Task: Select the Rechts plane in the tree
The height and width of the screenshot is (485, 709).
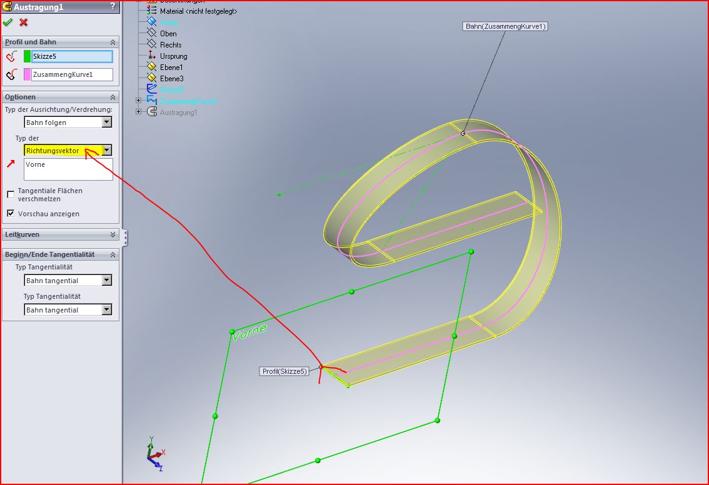Action: pyautogui.click(x=171, y=45)
